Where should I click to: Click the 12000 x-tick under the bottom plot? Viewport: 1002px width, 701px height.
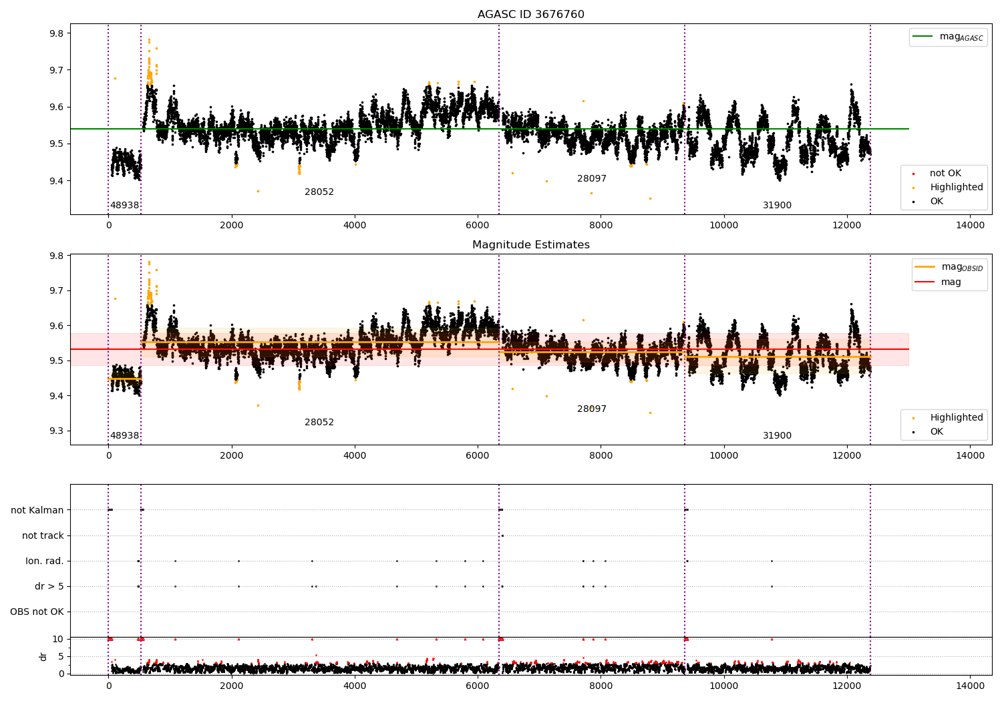point(846,686)
